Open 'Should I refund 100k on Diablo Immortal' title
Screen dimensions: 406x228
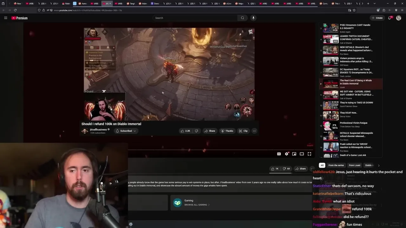[111, 124]
